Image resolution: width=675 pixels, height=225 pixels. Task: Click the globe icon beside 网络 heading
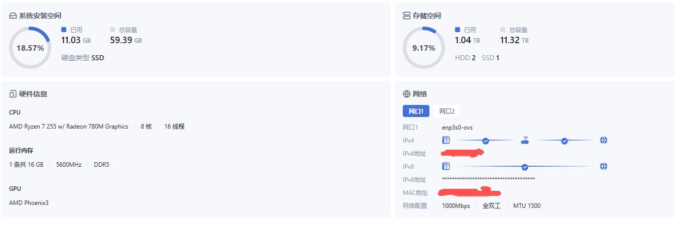pos(407,94)
